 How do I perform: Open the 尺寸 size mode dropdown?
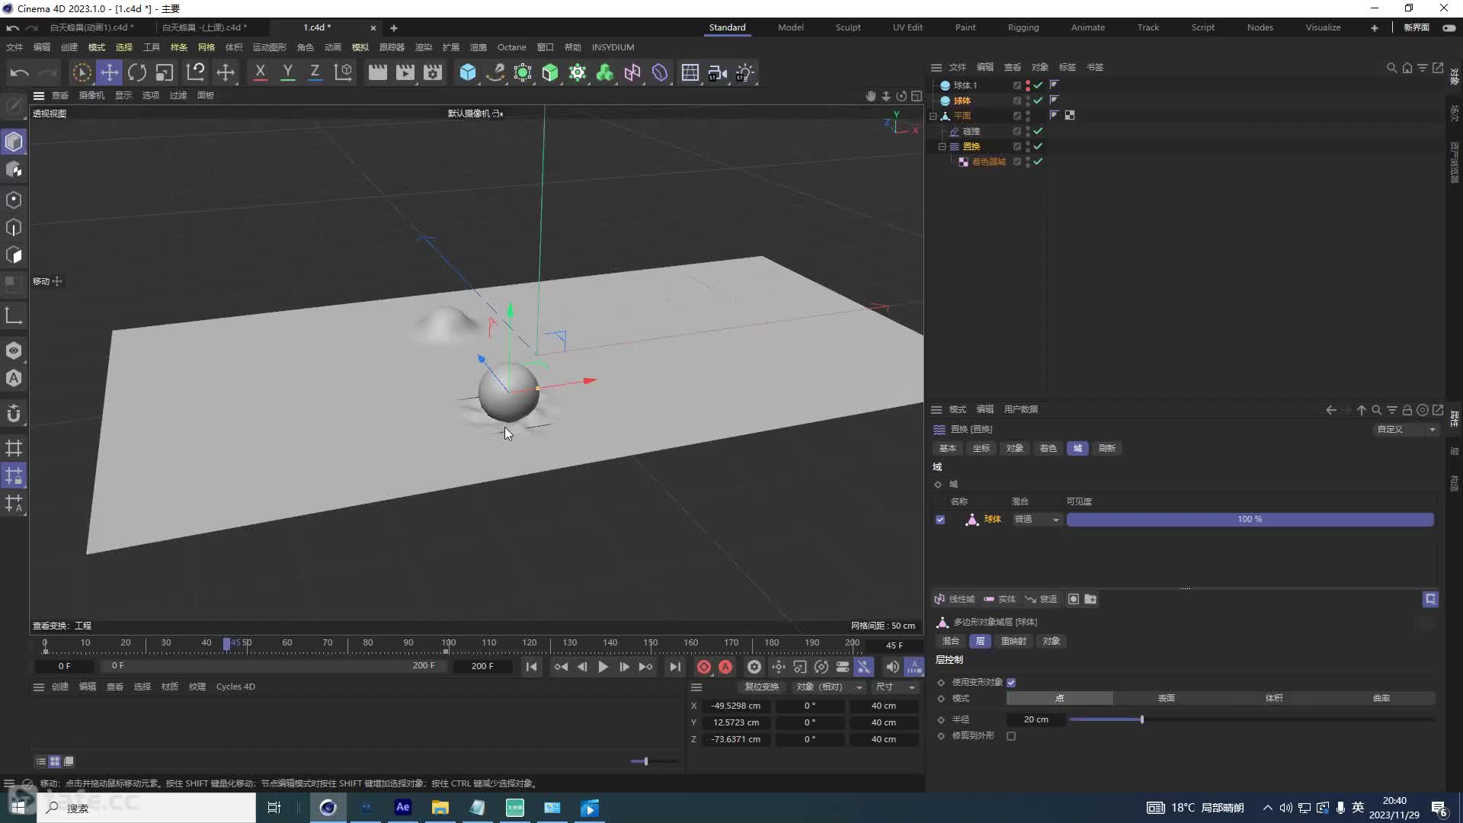(895, 687)
